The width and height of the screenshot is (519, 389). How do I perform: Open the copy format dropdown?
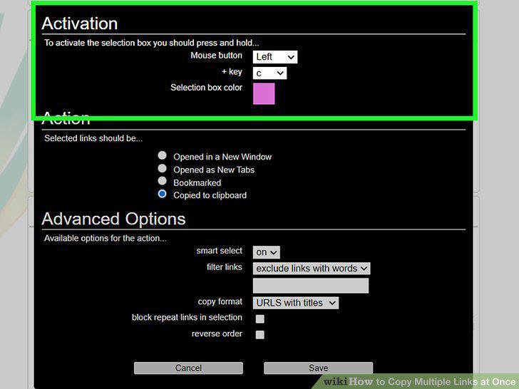point(296,303)
